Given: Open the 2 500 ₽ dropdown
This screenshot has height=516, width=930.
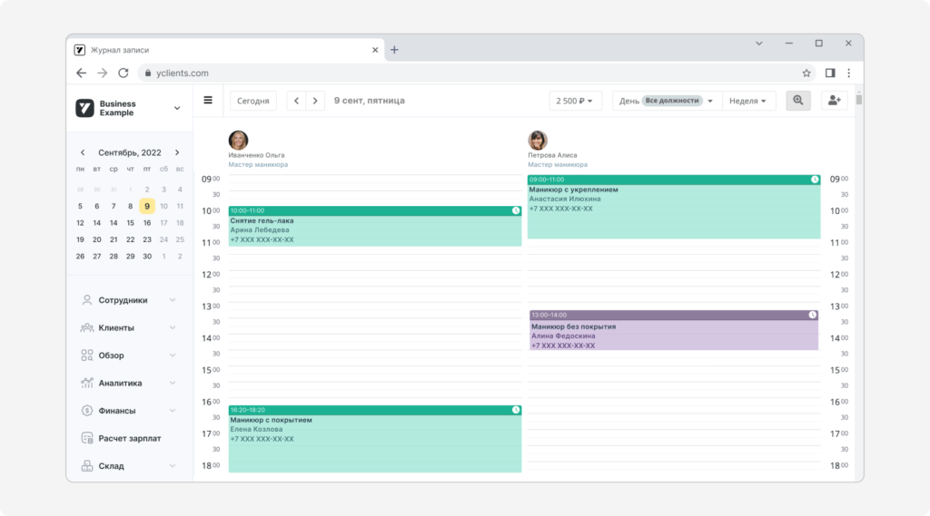Looking at the screenshot, I should pyautogui.click(x=575, y=101).
